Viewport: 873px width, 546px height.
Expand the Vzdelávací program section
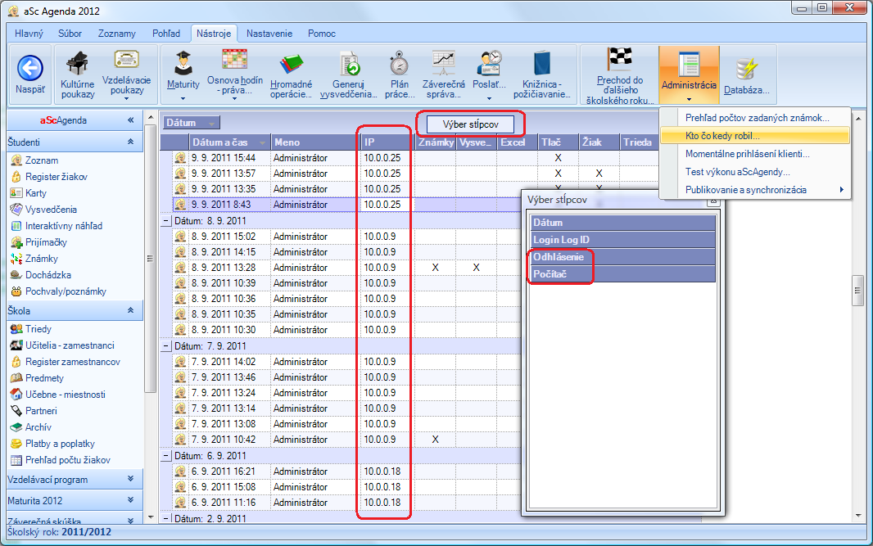[x=131, y=479]
